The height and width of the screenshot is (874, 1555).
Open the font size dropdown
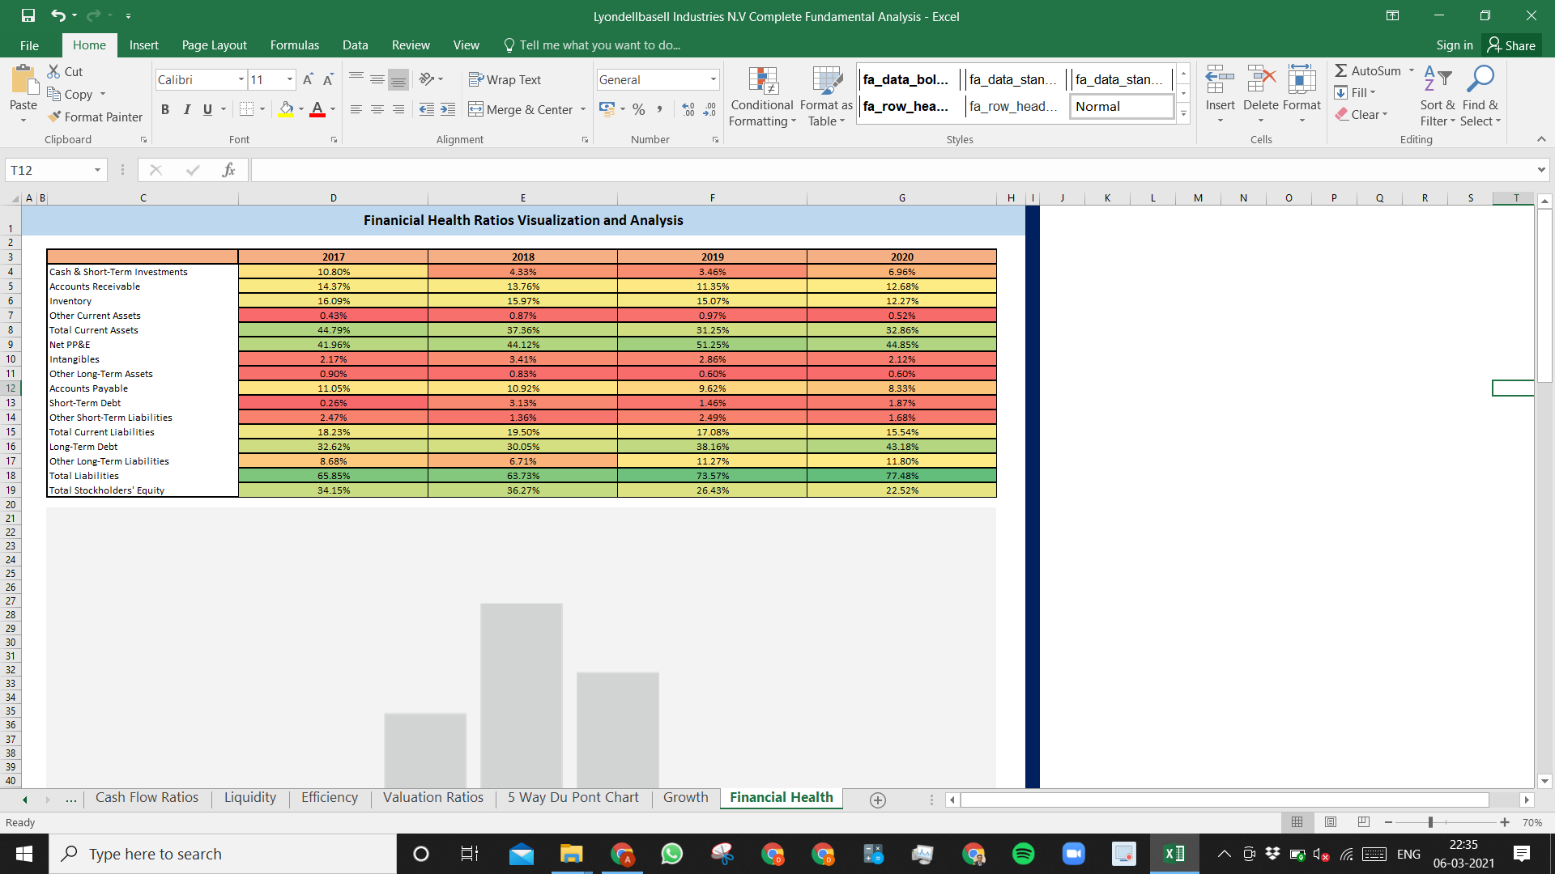[x=290, y=79]
